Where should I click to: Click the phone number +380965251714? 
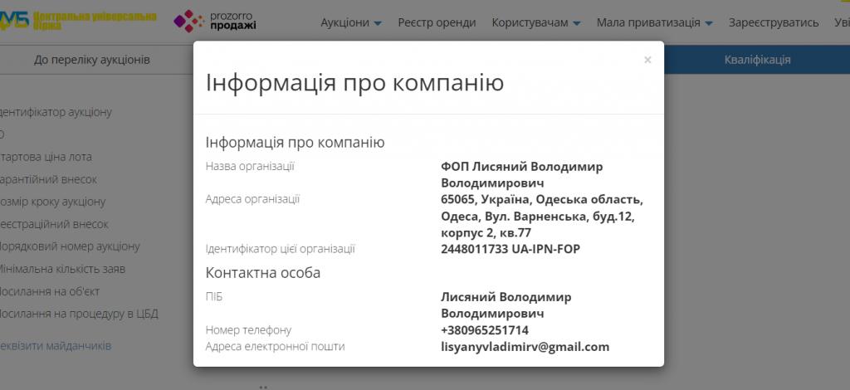click(485, 330)
